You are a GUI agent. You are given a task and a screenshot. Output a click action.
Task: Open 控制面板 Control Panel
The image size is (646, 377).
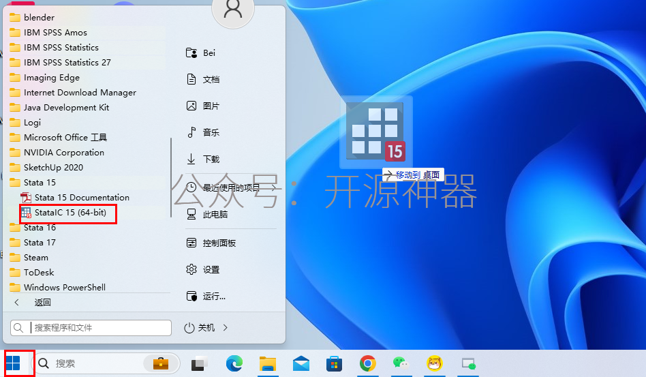211,243
